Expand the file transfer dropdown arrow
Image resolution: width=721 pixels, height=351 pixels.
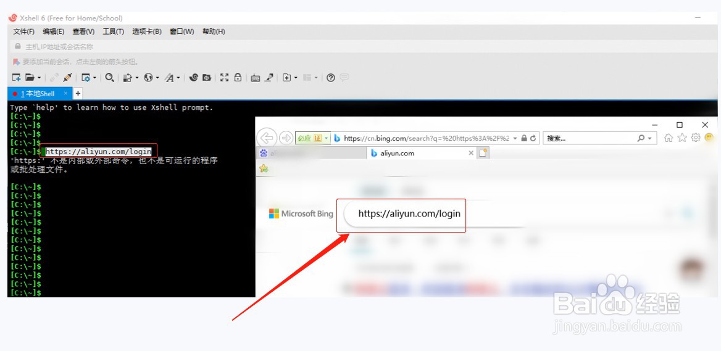pos(137,78)
